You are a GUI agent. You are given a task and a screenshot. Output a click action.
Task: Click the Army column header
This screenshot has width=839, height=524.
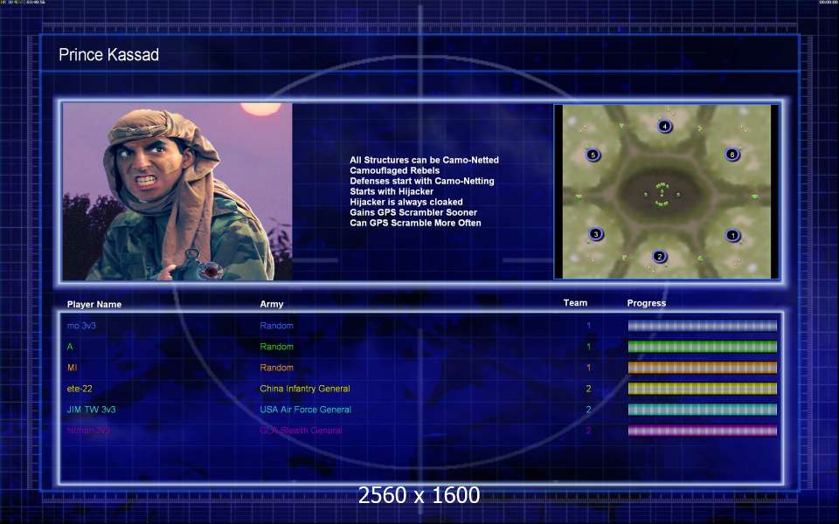(x=271, y=304)
